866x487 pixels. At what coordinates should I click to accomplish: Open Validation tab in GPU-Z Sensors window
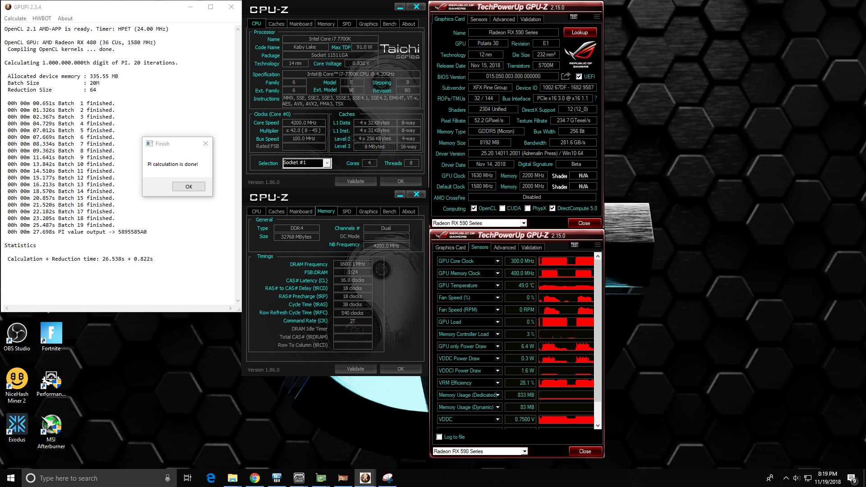pyautogui.click(x=531, y=248)
